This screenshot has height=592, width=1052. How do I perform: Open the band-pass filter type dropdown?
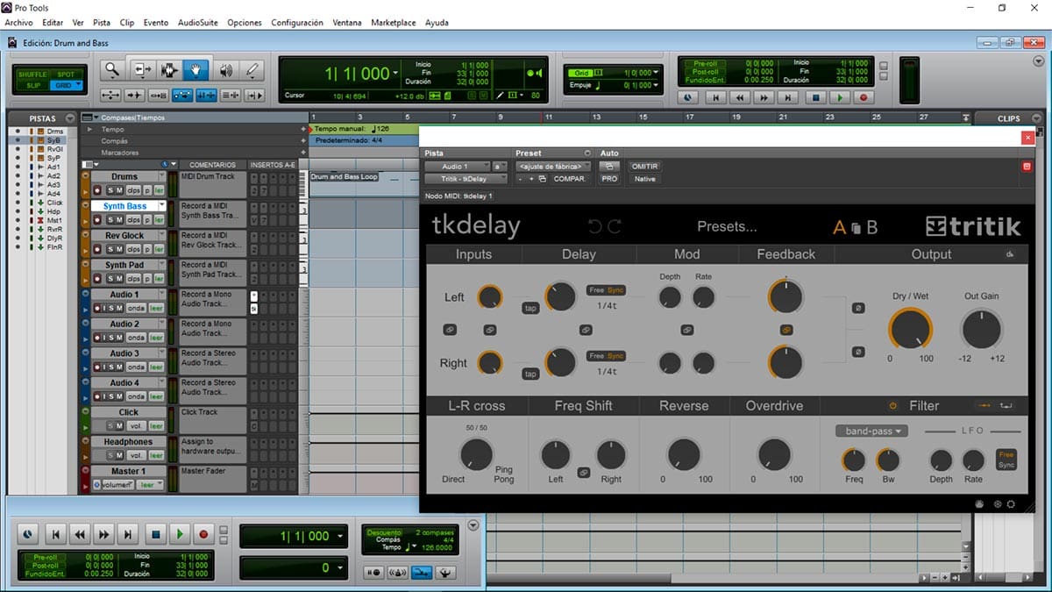pyautogui.click(x=871, y=431)
